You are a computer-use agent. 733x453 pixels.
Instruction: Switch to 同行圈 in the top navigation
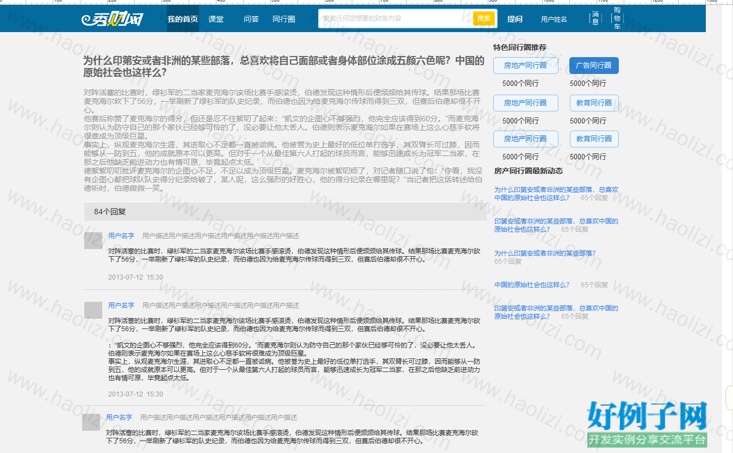tap(284, 19)
